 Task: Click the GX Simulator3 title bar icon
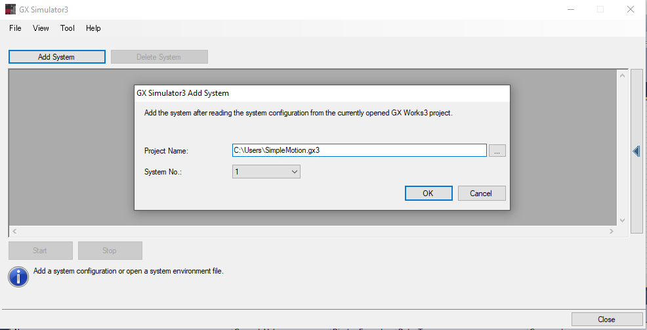click(10, 9)
